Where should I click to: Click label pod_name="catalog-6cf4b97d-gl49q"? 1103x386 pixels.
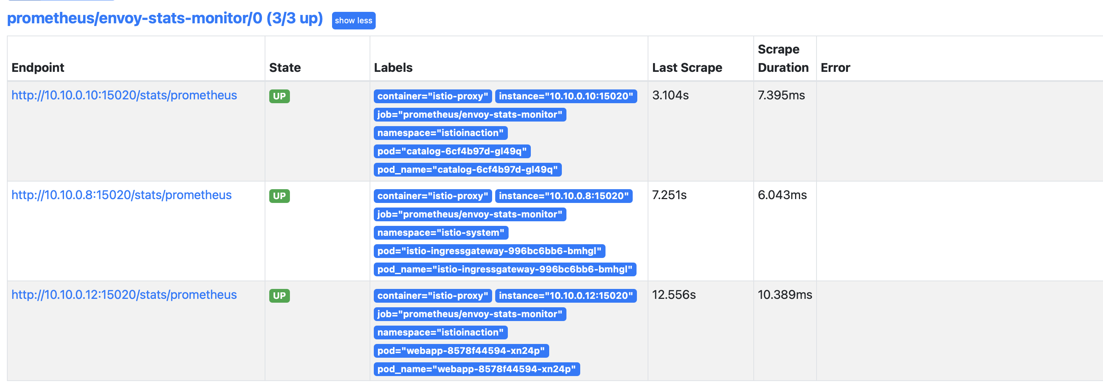[x=468, y=170]
